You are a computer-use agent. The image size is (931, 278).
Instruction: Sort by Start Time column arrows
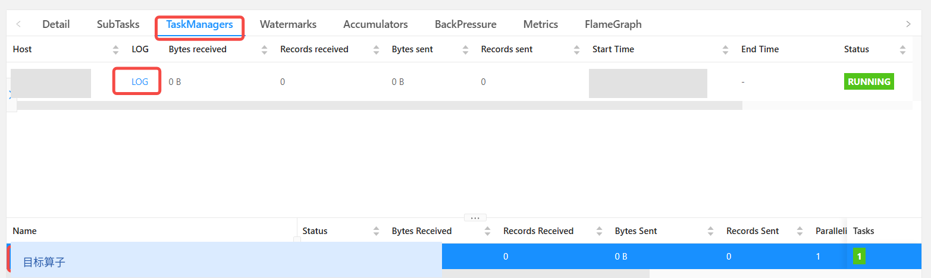pos(725,50)
